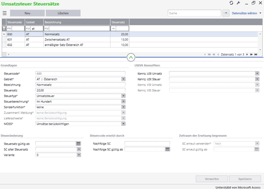Open the hamburger menu icon
The height and width of the screenshot is (189, 264).
click(x=4, y=13)
